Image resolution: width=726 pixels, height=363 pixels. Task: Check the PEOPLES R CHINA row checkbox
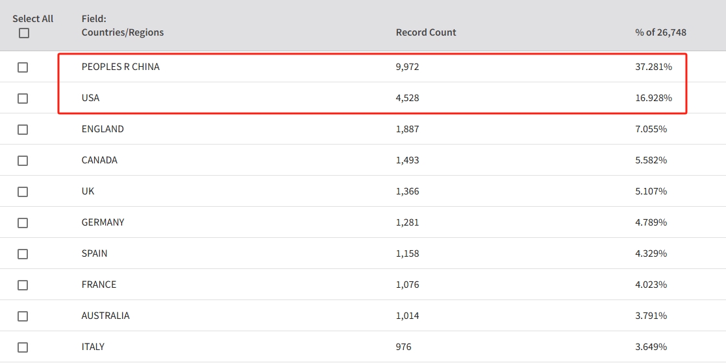23,67
